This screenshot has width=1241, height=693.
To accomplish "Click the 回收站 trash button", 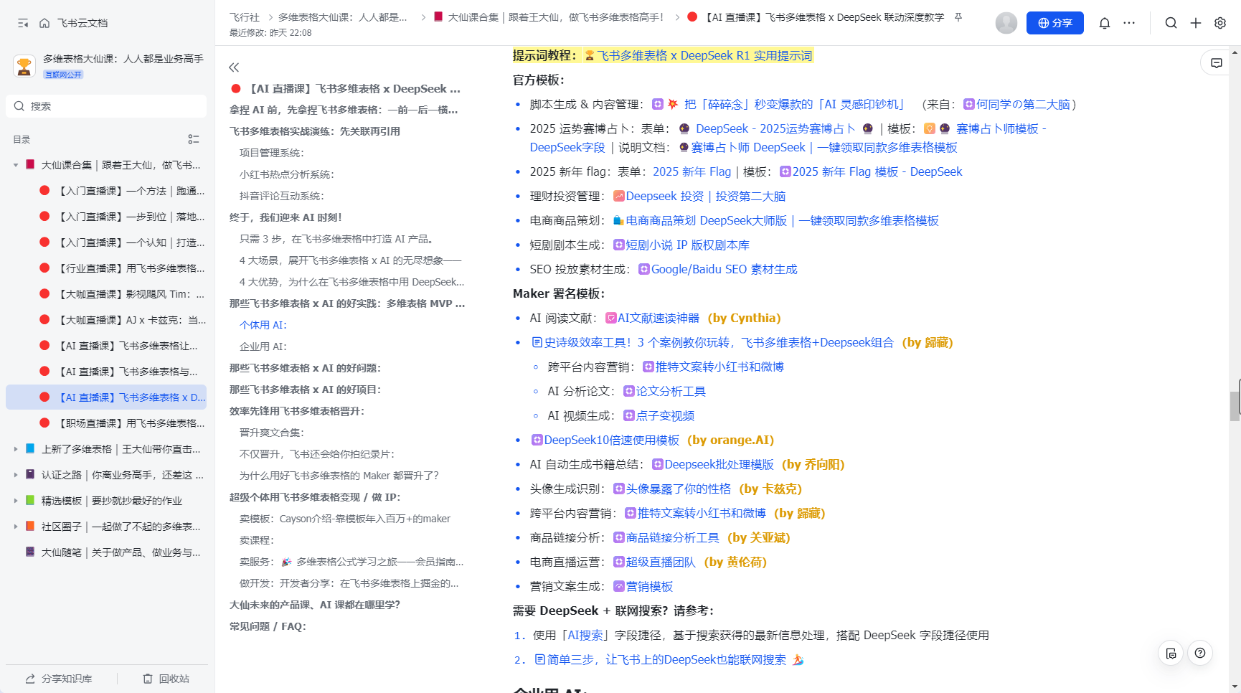I will tap(166, 679).
